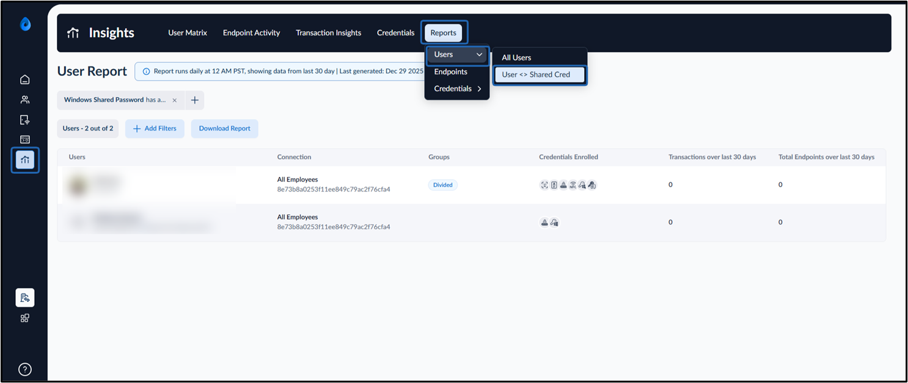Screen dimensions: 908x383
Task: Click the Connection column header
Action: pyautogui.click(x=294, y=157)
